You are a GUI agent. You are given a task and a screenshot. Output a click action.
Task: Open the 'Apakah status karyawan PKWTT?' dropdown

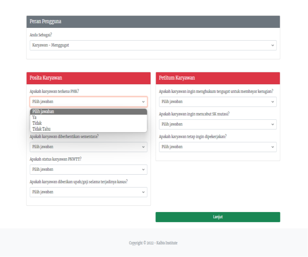tap(88, 169)
